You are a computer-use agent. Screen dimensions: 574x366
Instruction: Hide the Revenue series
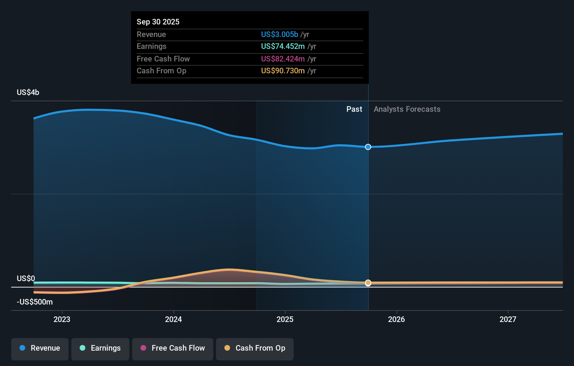40,349
